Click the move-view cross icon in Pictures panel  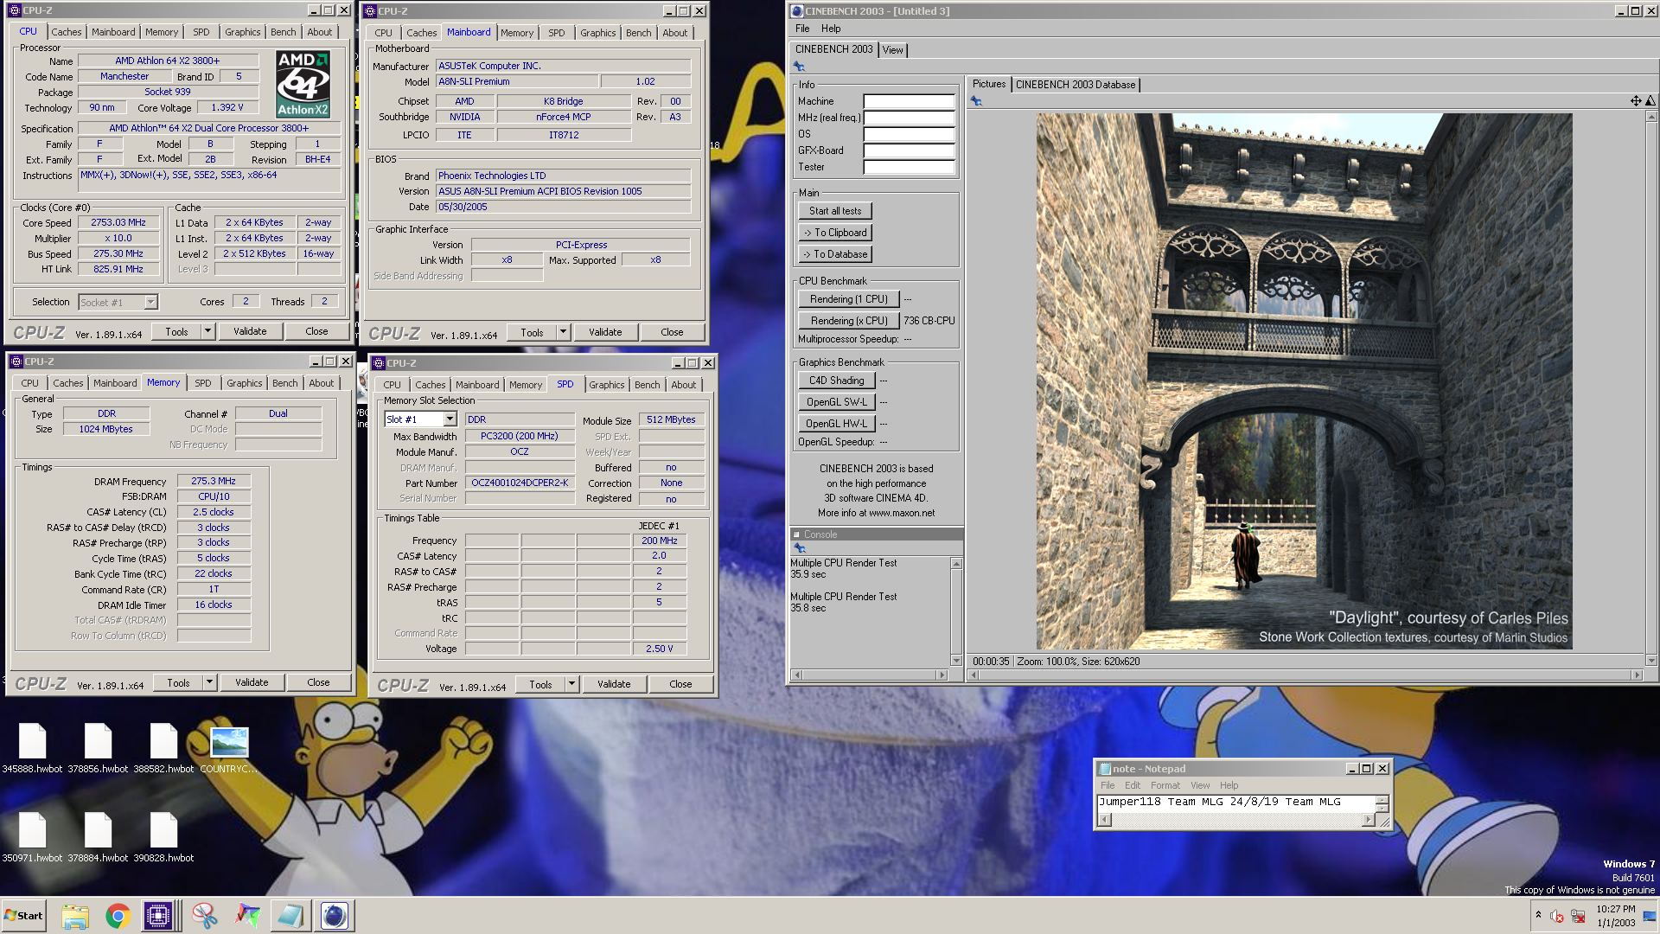coord(1636,101)
